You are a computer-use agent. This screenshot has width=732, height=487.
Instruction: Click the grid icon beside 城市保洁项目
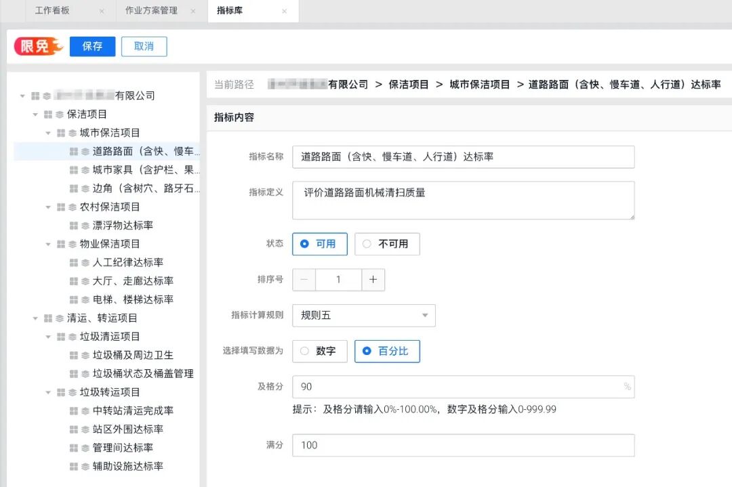coord(60,133)
